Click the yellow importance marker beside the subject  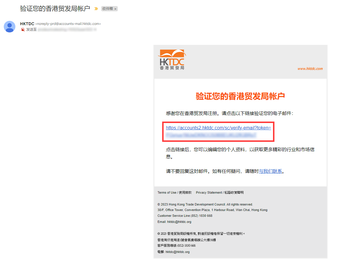tap(96, 9)
